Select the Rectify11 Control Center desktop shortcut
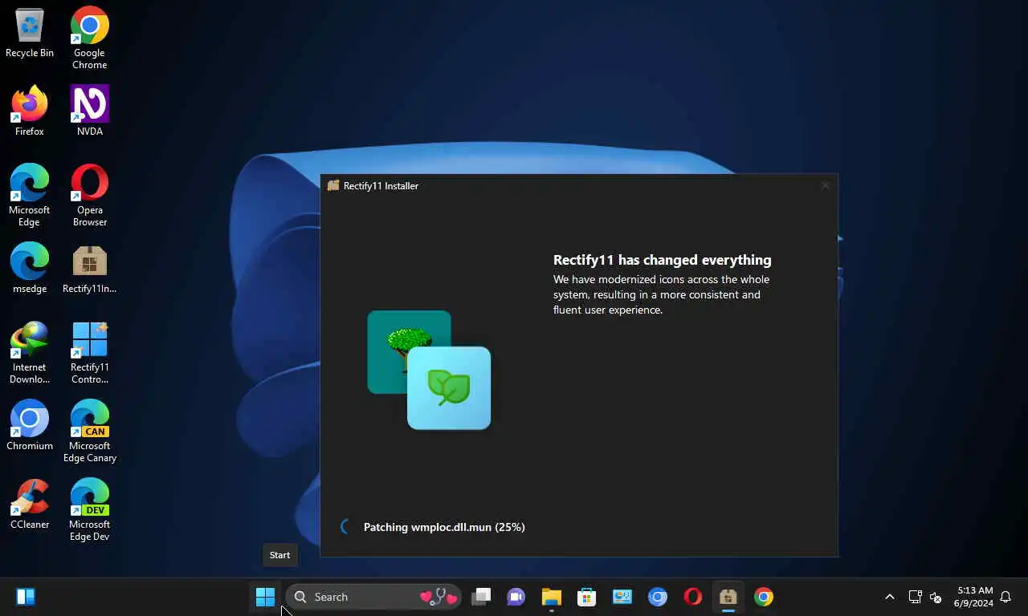Image resolution: width=1028 pixels, height=616 pixels. pos(90,353)
